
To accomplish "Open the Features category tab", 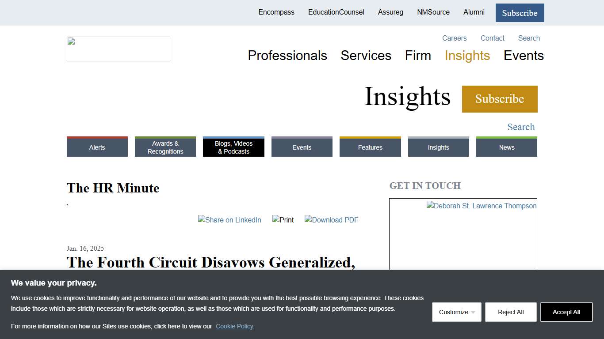I will (x=370, y=147).
